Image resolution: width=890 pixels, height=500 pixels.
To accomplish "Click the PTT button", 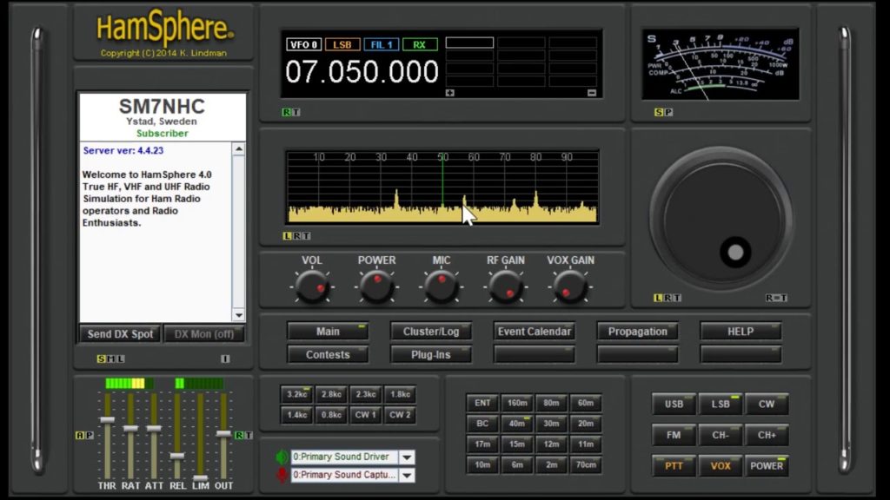I will coord(674,466).
